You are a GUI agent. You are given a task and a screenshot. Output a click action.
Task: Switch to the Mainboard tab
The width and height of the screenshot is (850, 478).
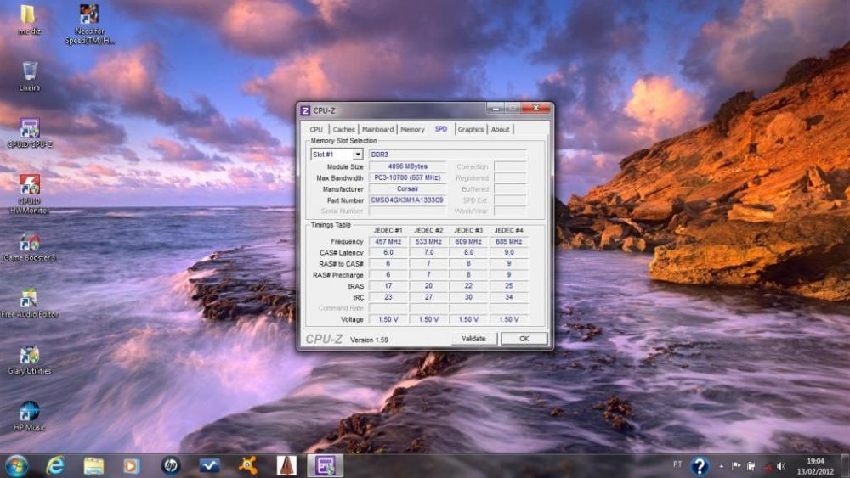click(x=377, y=130)
